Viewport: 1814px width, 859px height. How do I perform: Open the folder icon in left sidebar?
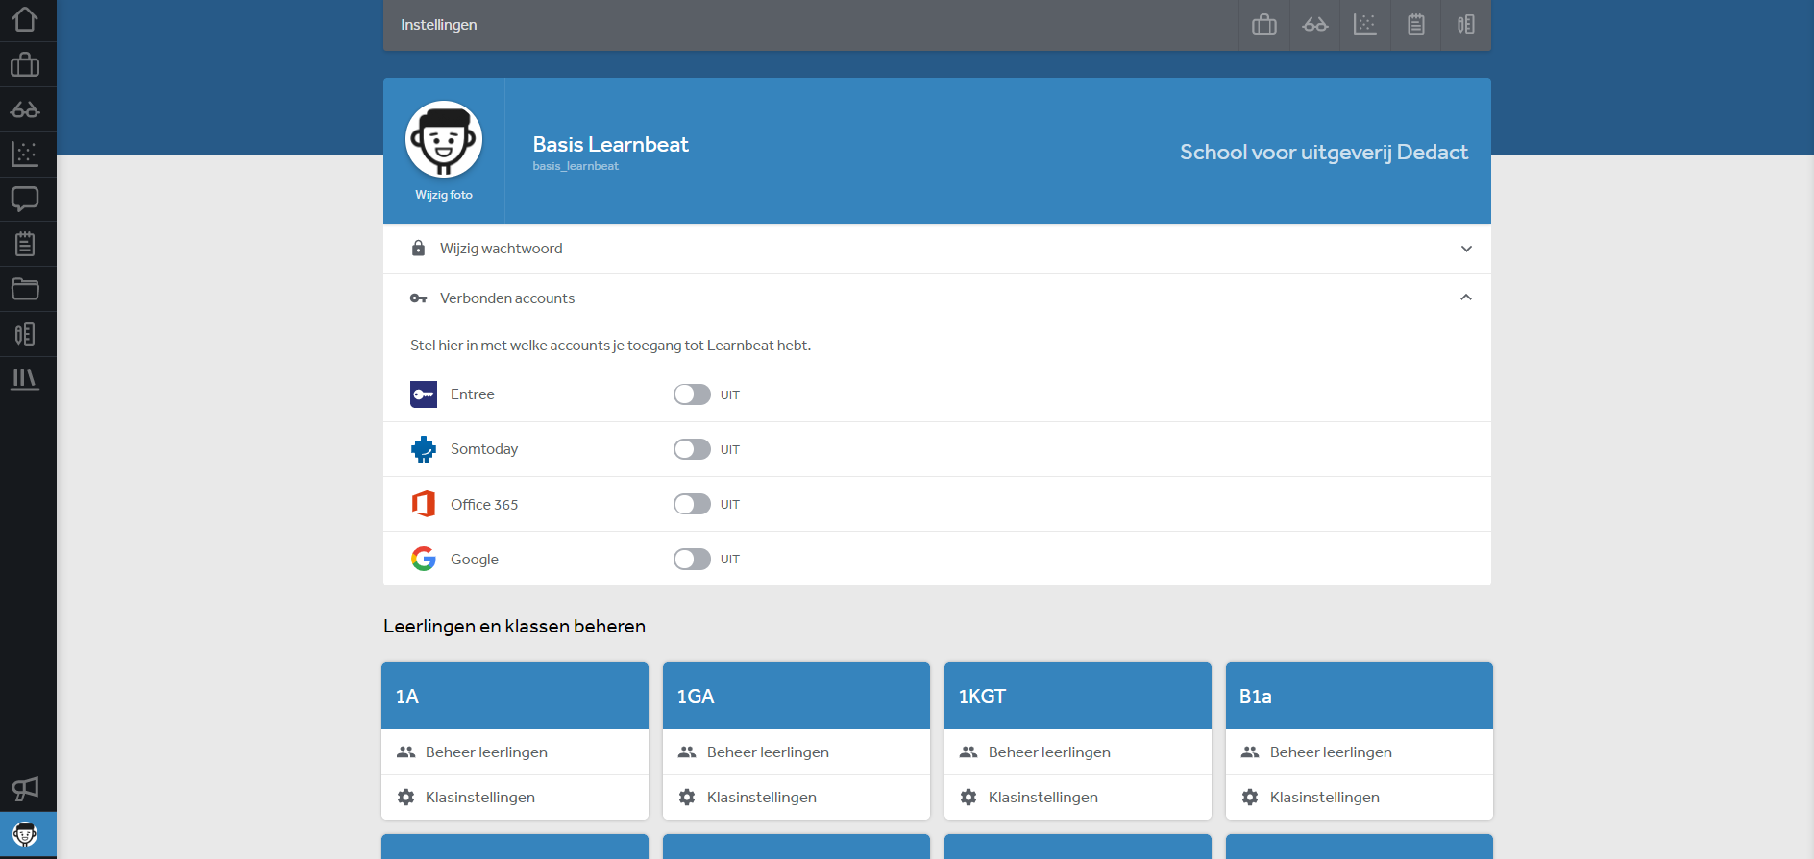pos(25,289)
